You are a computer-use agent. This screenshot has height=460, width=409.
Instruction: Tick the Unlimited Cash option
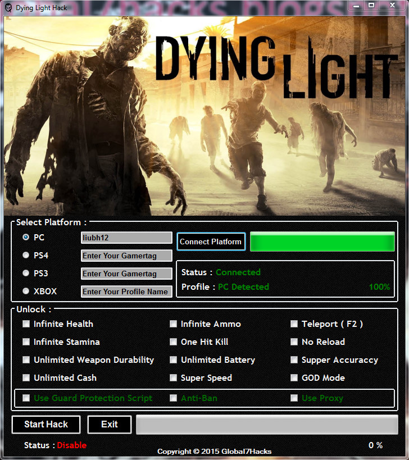[26, 377]
